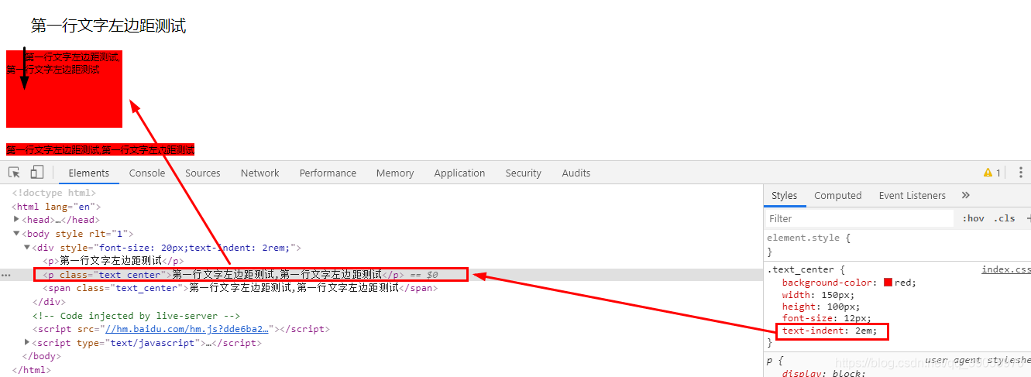Focus the Styles Filter input
The width and height of the screenshot is (1031, 377).
coord(858,218)
